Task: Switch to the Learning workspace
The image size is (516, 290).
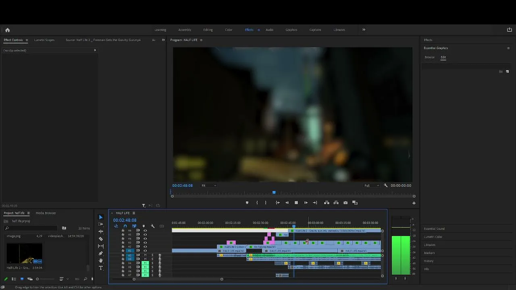Action: (160, 30)
